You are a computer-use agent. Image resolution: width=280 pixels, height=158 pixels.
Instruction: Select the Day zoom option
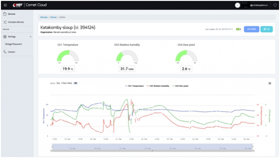[x=58, y=83]
